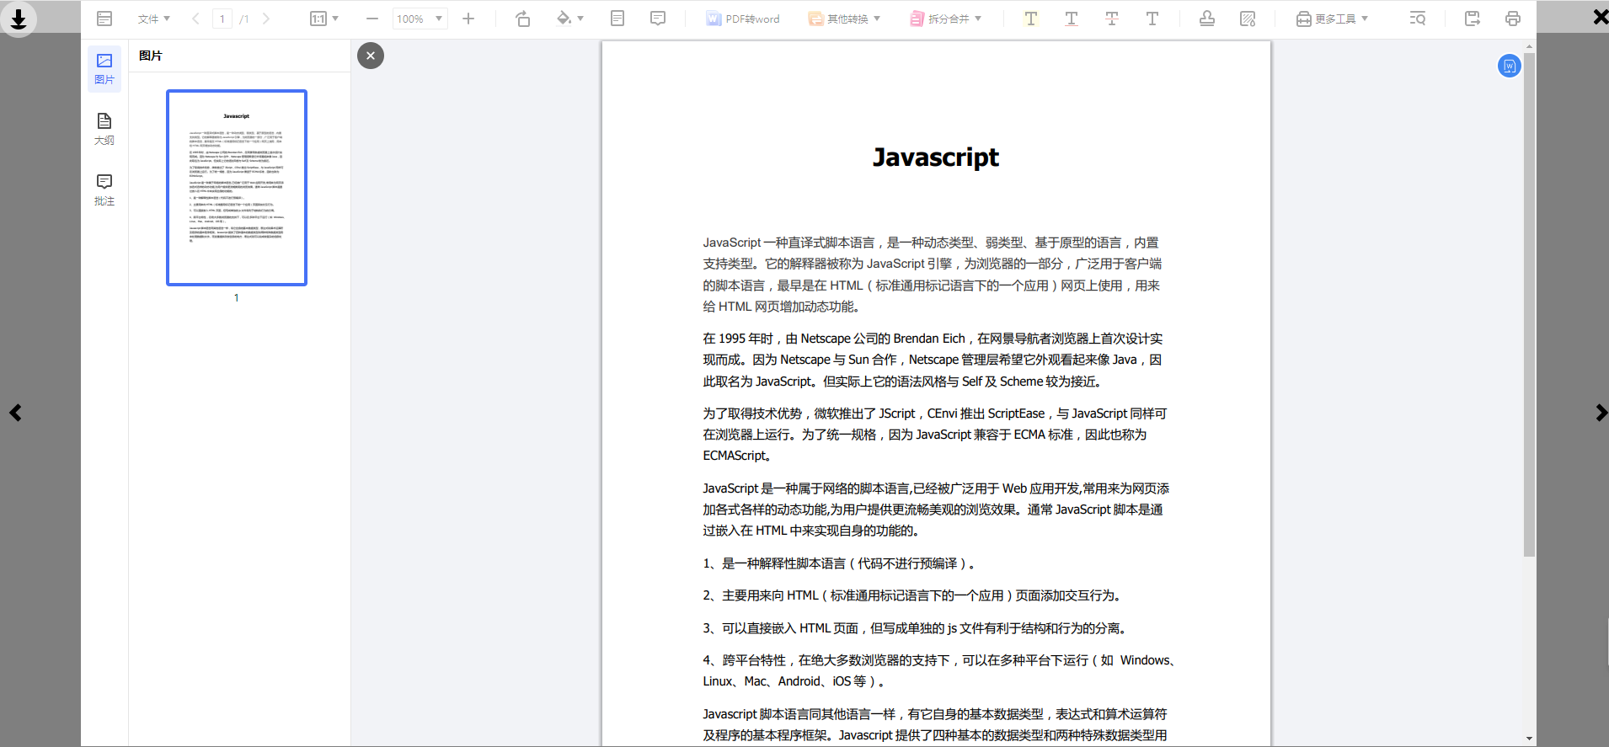The height and width of the screenshot is (747, 1609).
Task: Open the 文件 (File) menu
Action: pyautogui.click(x=153, y=19)
